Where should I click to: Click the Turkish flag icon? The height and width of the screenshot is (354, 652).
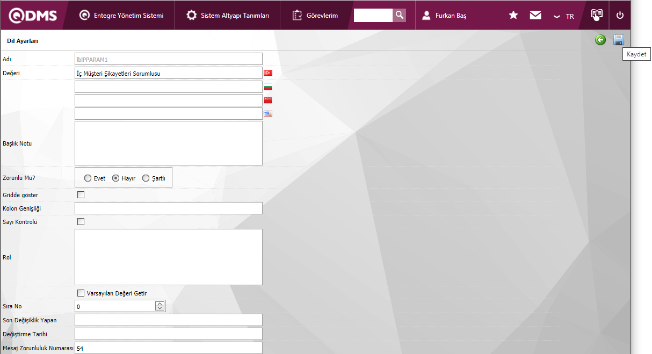(x=268, y=73)
